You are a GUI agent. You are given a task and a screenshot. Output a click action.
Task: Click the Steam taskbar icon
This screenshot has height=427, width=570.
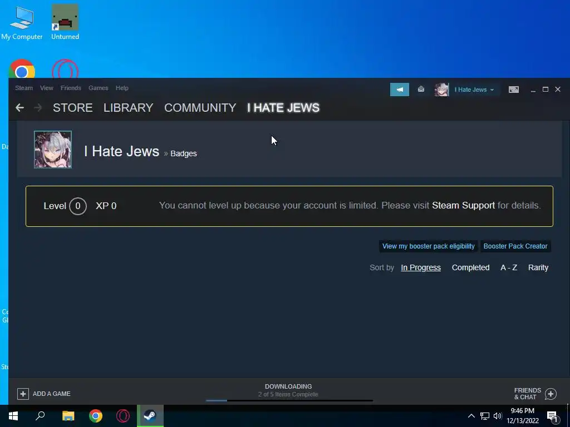click(x=150, y=416)
